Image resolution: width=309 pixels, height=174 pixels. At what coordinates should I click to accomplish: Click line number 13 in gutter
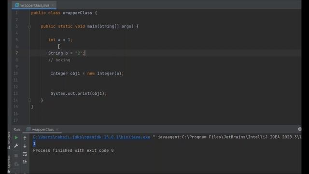coord(16,93)
